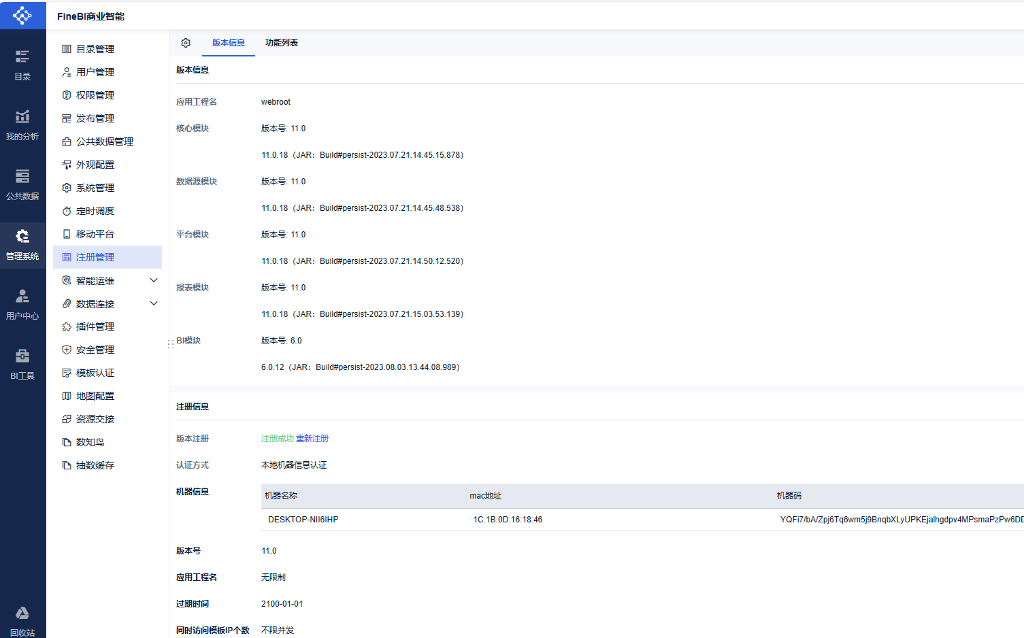
Task: Click the 重新注册 link
Action: (312, 439)
